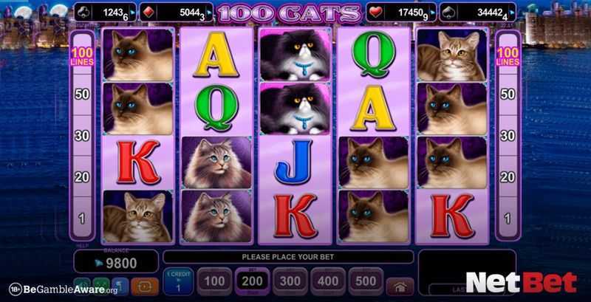This screenshot has width=591, height=302.
Task: Open the hearts jackpot counter
Action: click(401, 13)
